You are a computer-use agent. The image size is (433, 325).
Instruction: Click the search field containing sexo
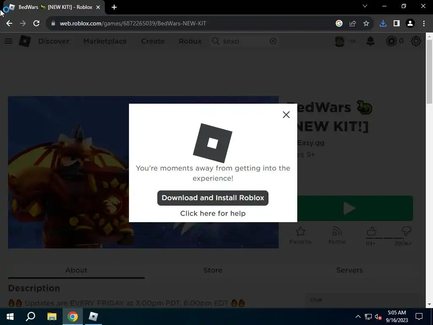point(244,41)
